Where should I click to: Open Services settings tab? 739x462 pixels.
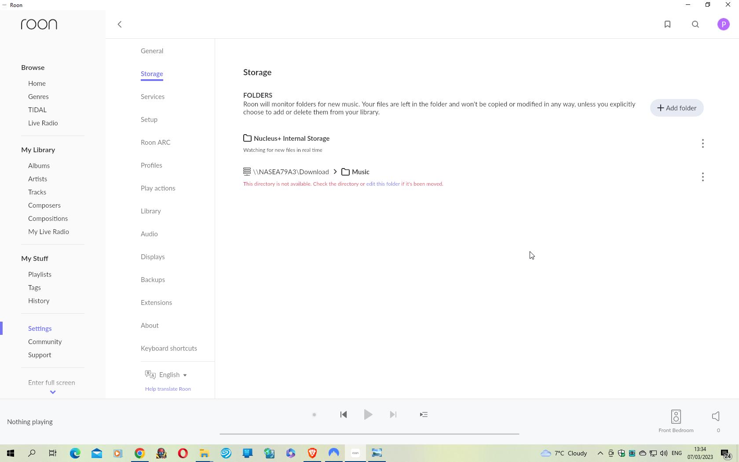[x=153, y=97]
